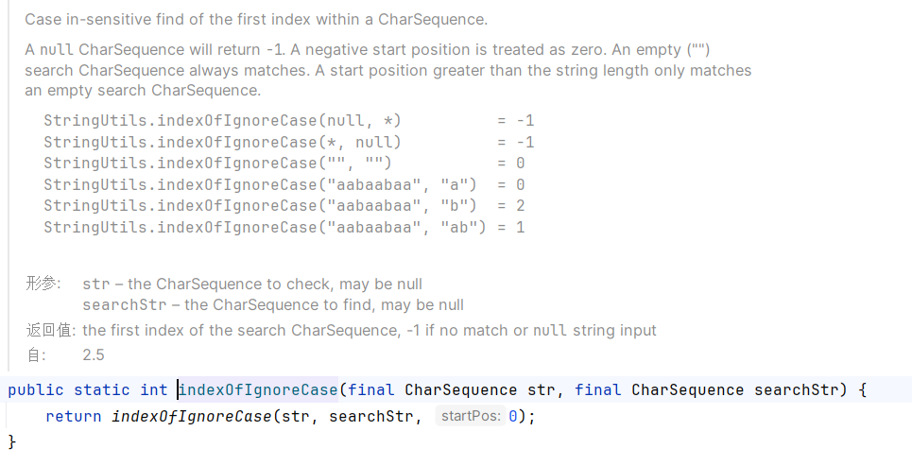Click the indexOfIgnoreCase method name in declaration
The image size is (912, 466).
click(258, 389)
